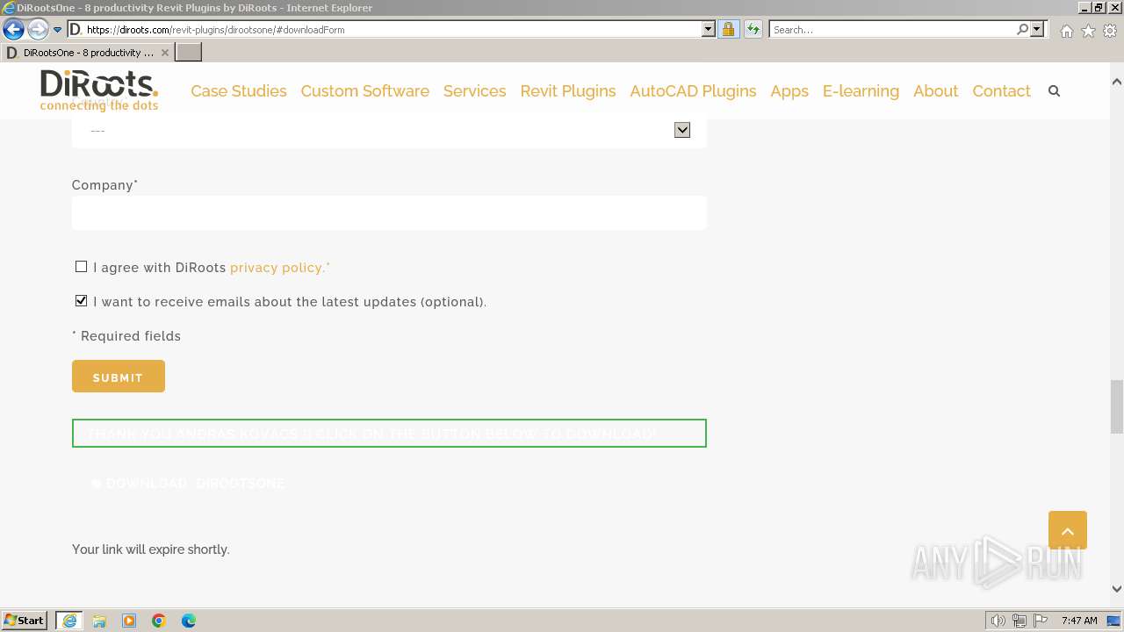Open About menu item
The height and width of the screenshot is (632, 1124).
click(x=935, y=90)
